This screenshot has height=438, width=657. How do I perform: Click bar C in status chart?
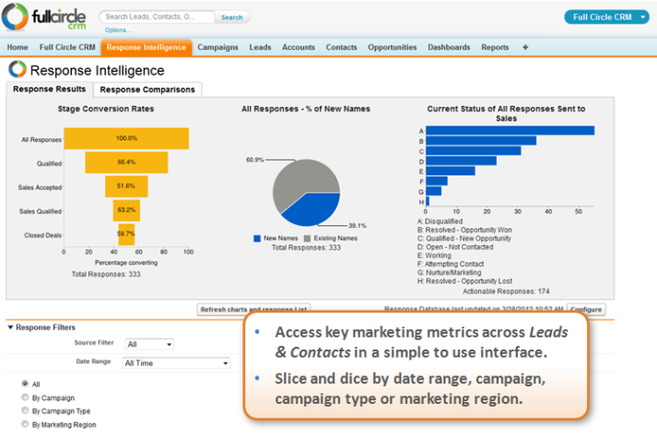point(474,150)
